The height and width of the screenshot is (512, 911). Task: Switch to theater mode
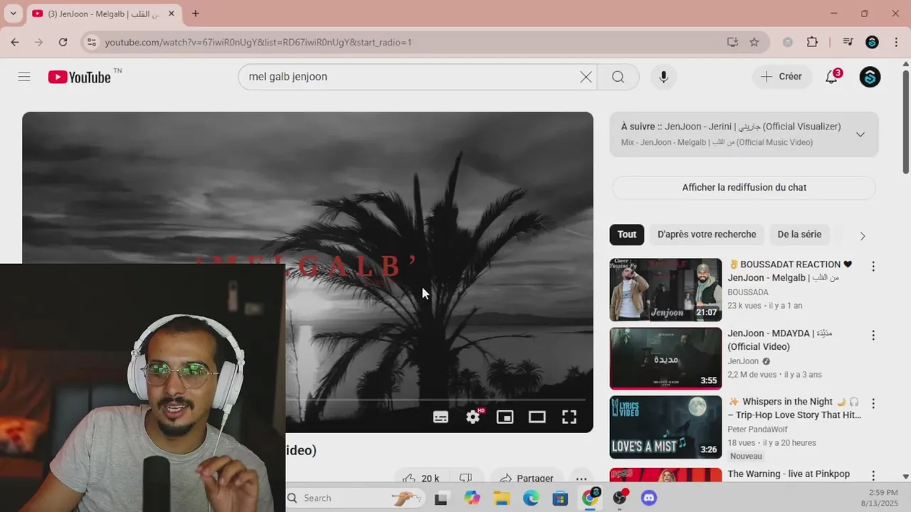click(537, 417)
